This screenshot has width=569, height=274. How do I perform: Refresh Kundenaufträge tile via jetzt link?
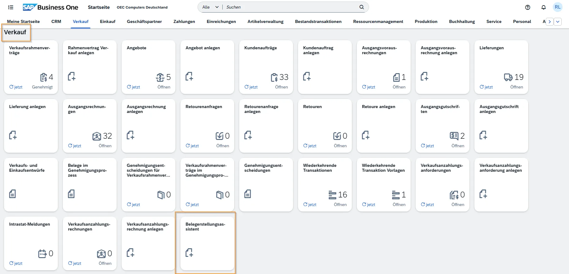251,87
